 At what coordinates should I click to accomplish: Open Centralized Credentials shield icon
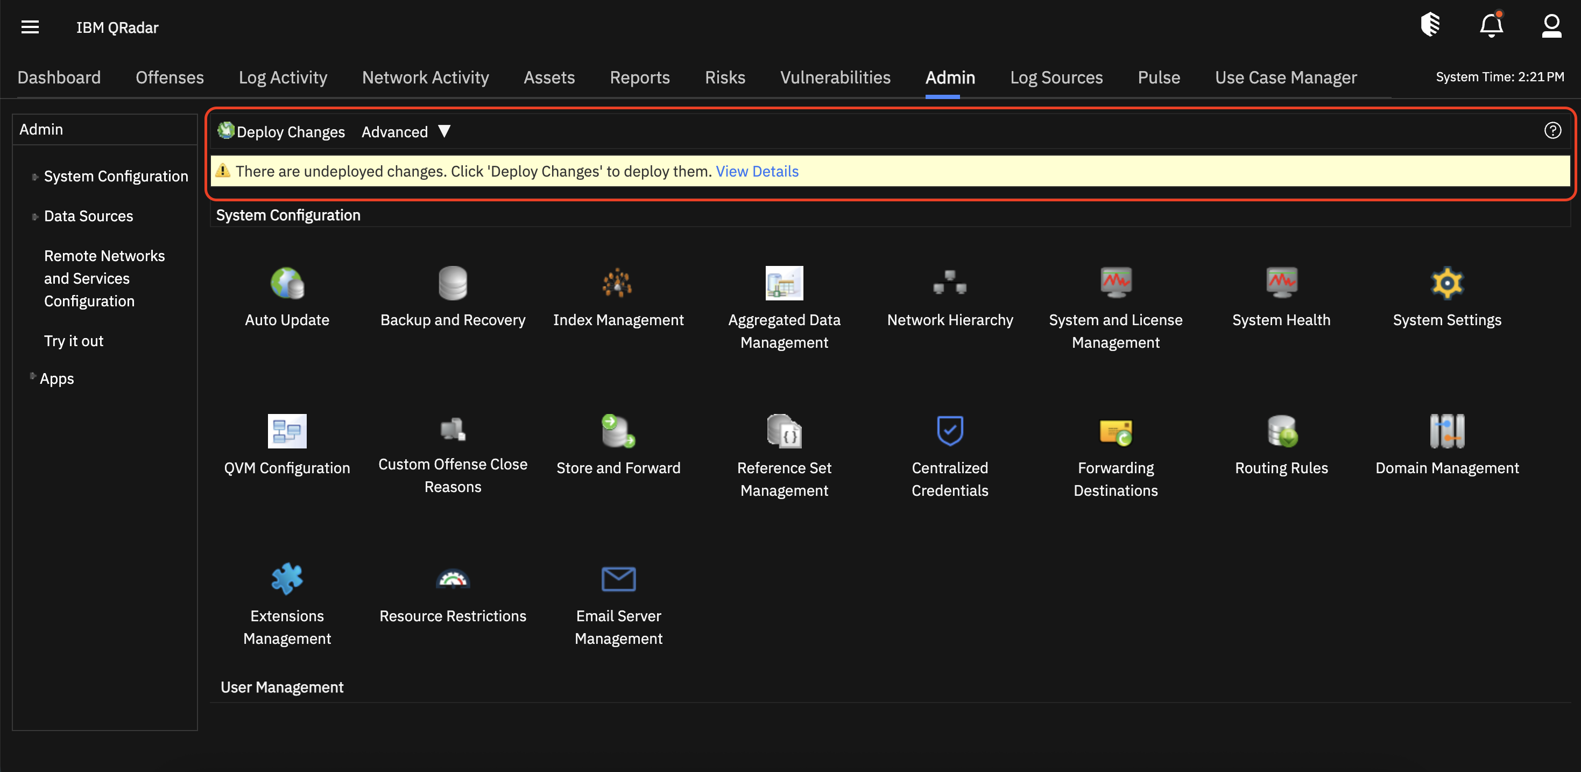[949, 431]
